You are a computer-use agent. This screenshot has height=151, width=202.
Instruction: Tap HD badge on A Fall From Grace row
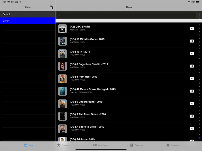(x=192, y=116)
